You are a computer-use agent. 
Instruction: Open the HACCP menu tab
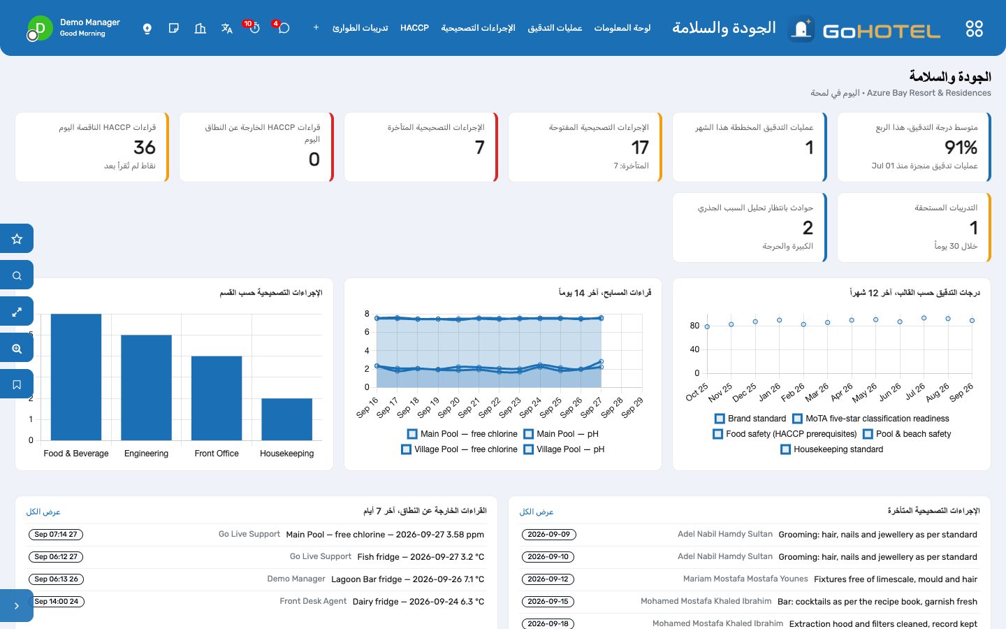[414, 28]
